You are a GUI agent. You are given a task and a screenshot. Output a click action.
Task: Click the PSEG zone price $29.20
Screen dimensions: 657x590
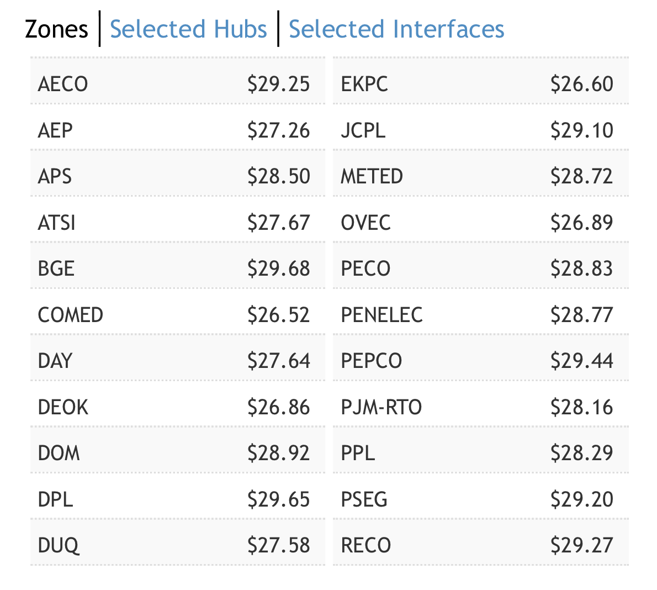coord(581,499)
